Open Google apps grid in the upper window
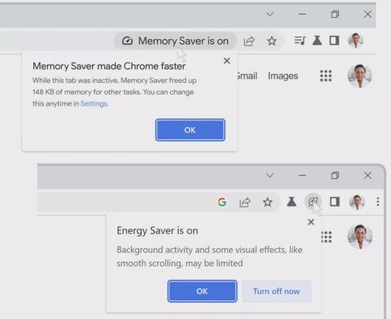Viewport: 391px width, 319px height. (x=326, y=76)
